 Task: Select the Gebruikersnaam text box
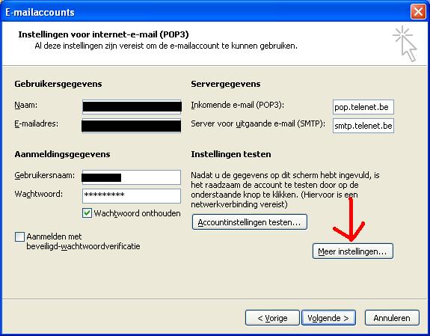(x=132, y=177)
